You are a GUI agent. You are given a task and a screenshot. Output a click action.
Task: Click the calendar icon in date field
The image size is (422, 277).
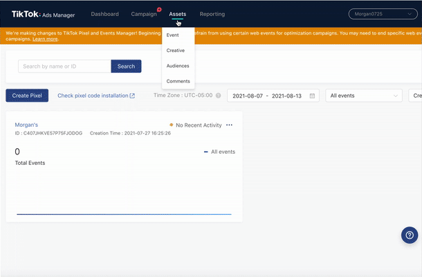point(312,96)
